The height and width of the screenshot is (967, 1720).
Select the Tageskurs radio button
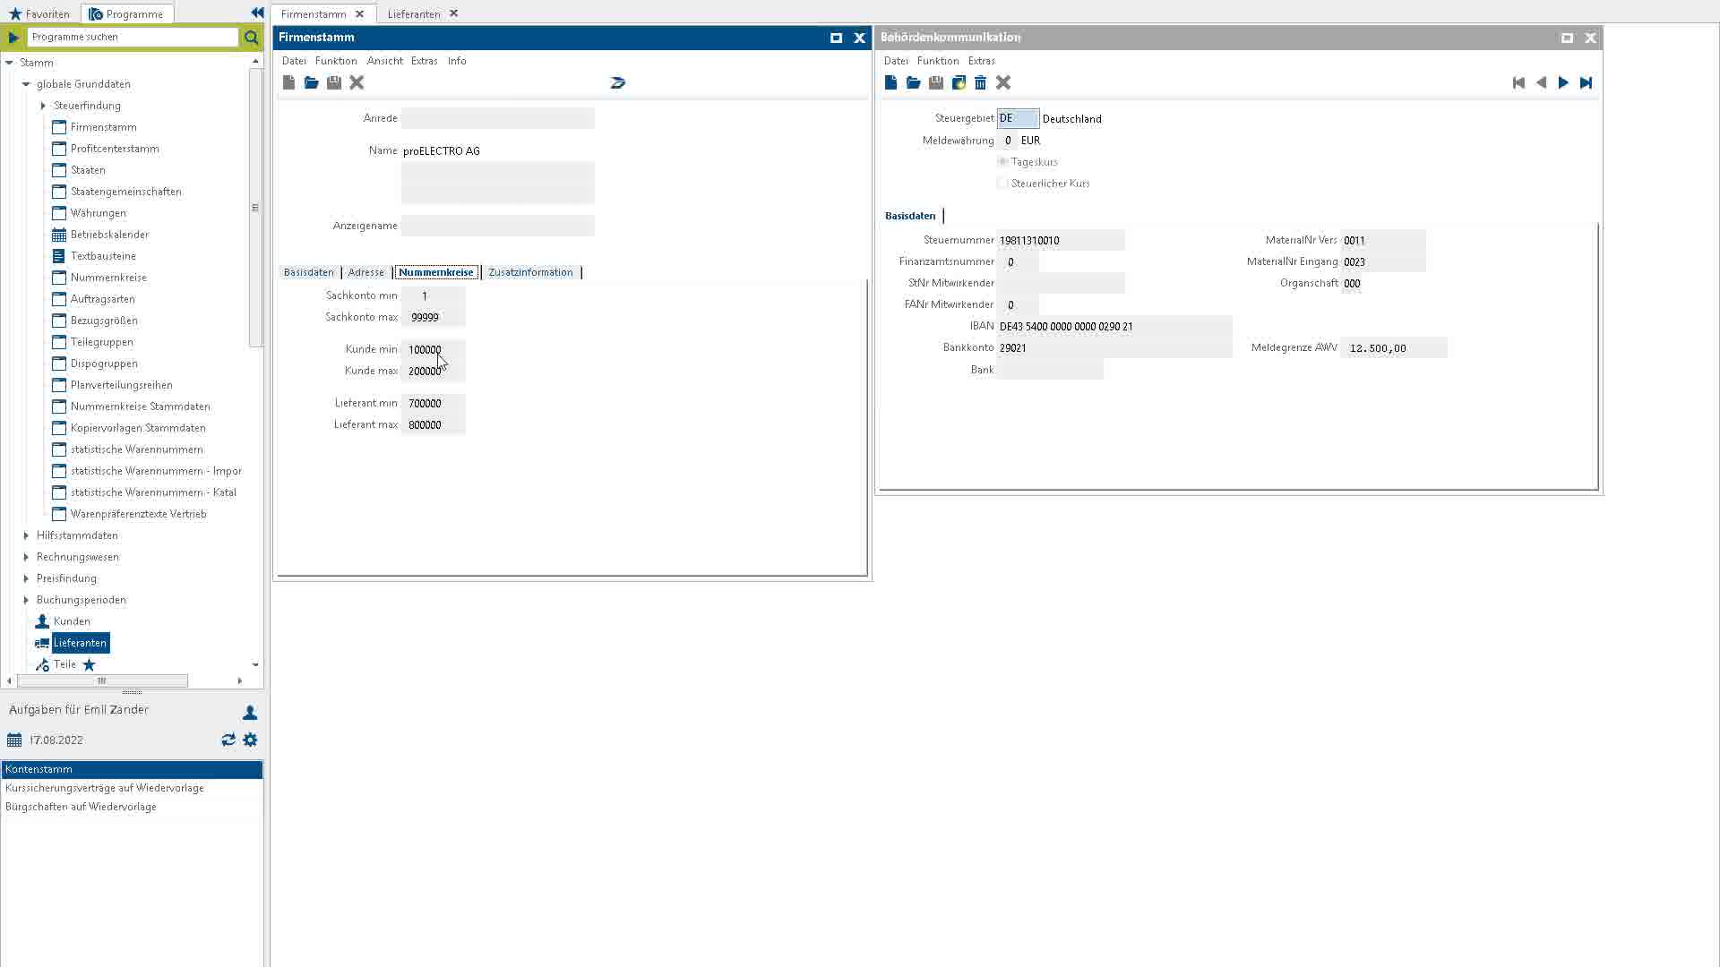[x=1002, y=162]
